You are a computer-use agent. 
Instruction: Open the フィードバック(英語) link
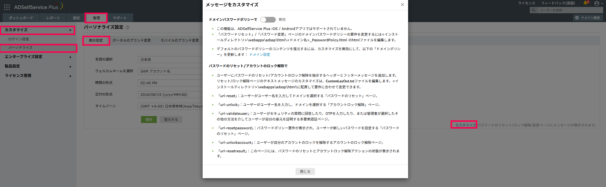coord(558,3)
